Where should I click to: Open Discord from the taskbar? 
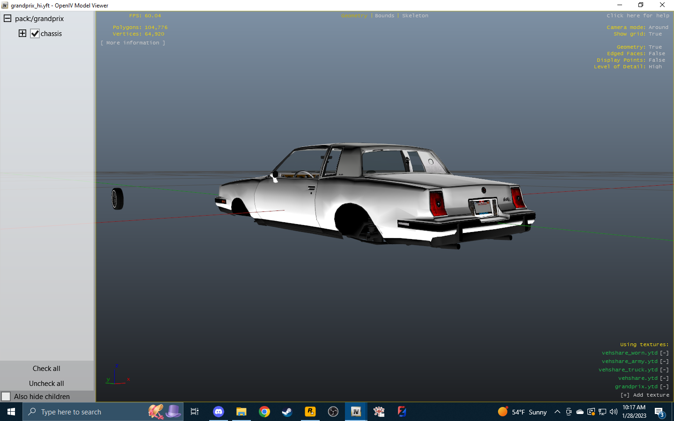coord(219,412)
